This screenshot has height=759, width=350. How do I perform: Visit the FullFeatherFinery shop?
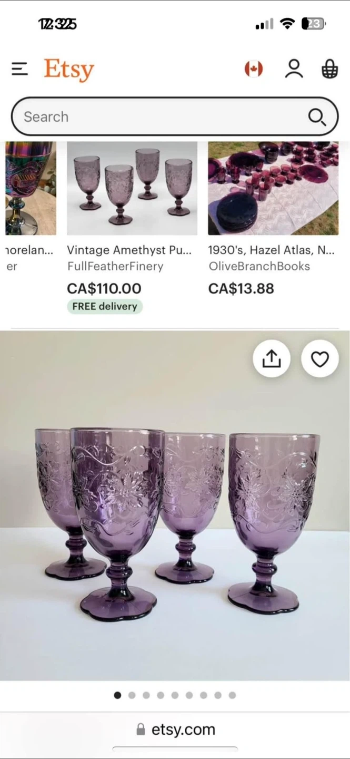point(115,266)
